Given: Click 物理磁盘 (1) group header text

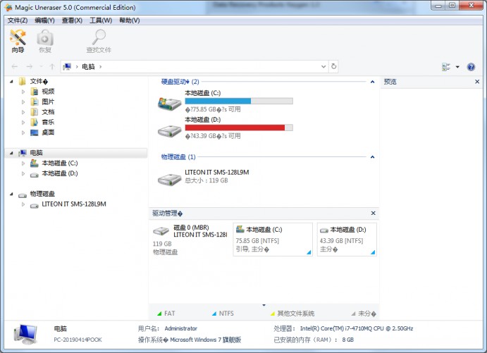Looking at the screenshot, I should (178, 157).
